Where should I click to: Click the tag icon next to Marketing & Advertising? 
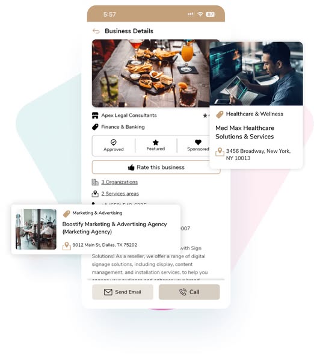(x=67, y=214)
